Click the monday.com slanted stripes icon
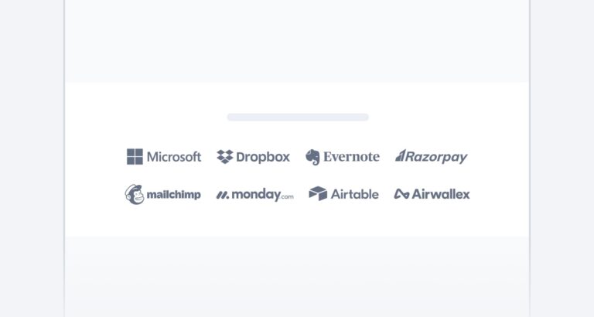This screenshot has height=317, width=594. pos(223,195)
